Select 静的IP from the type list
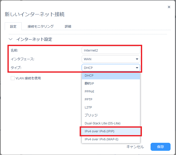 point(111,83)
